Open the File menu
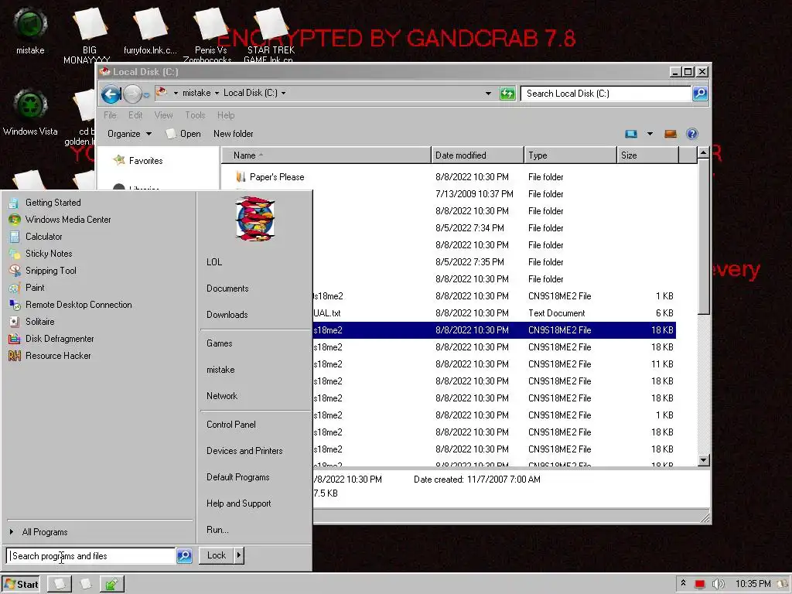This screenshot has height=594, width=792. (110, 115)
